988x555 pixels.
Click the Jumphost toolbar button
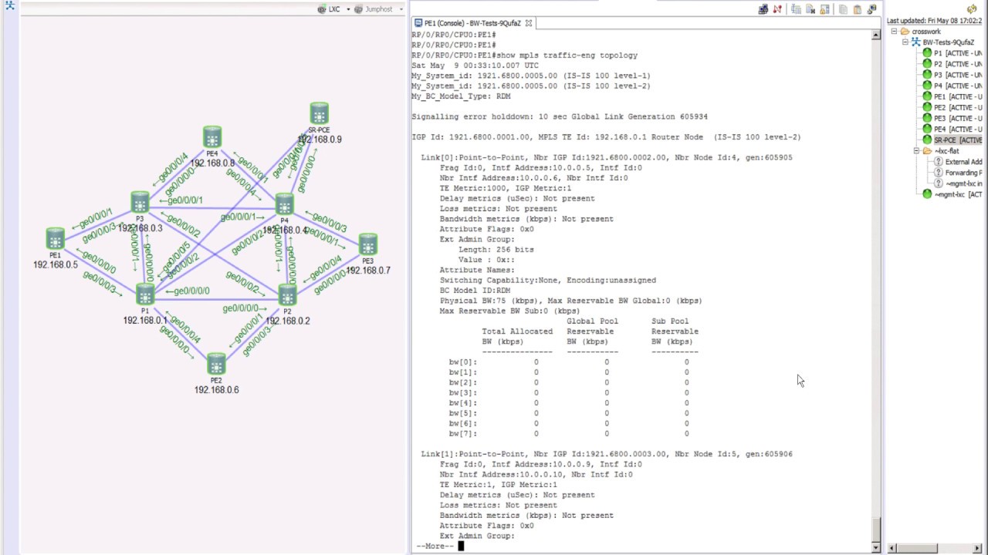pos(374,9)
